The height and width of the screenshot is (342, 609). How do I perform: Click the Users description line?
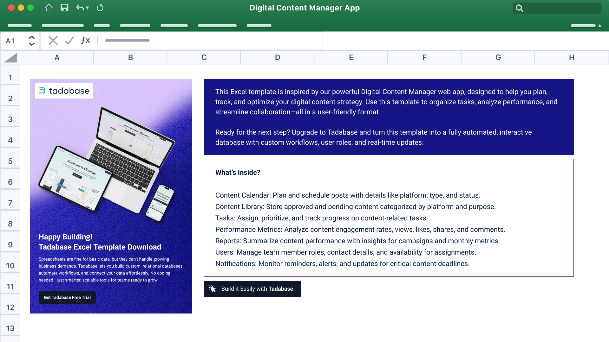tap(346, 252)
